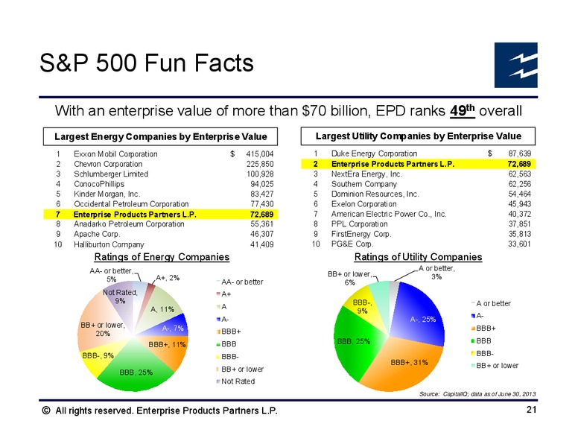
Task: Click 'Not Rated' energy legend swatch
Action: pyautogui.click(x=217, y=381)
